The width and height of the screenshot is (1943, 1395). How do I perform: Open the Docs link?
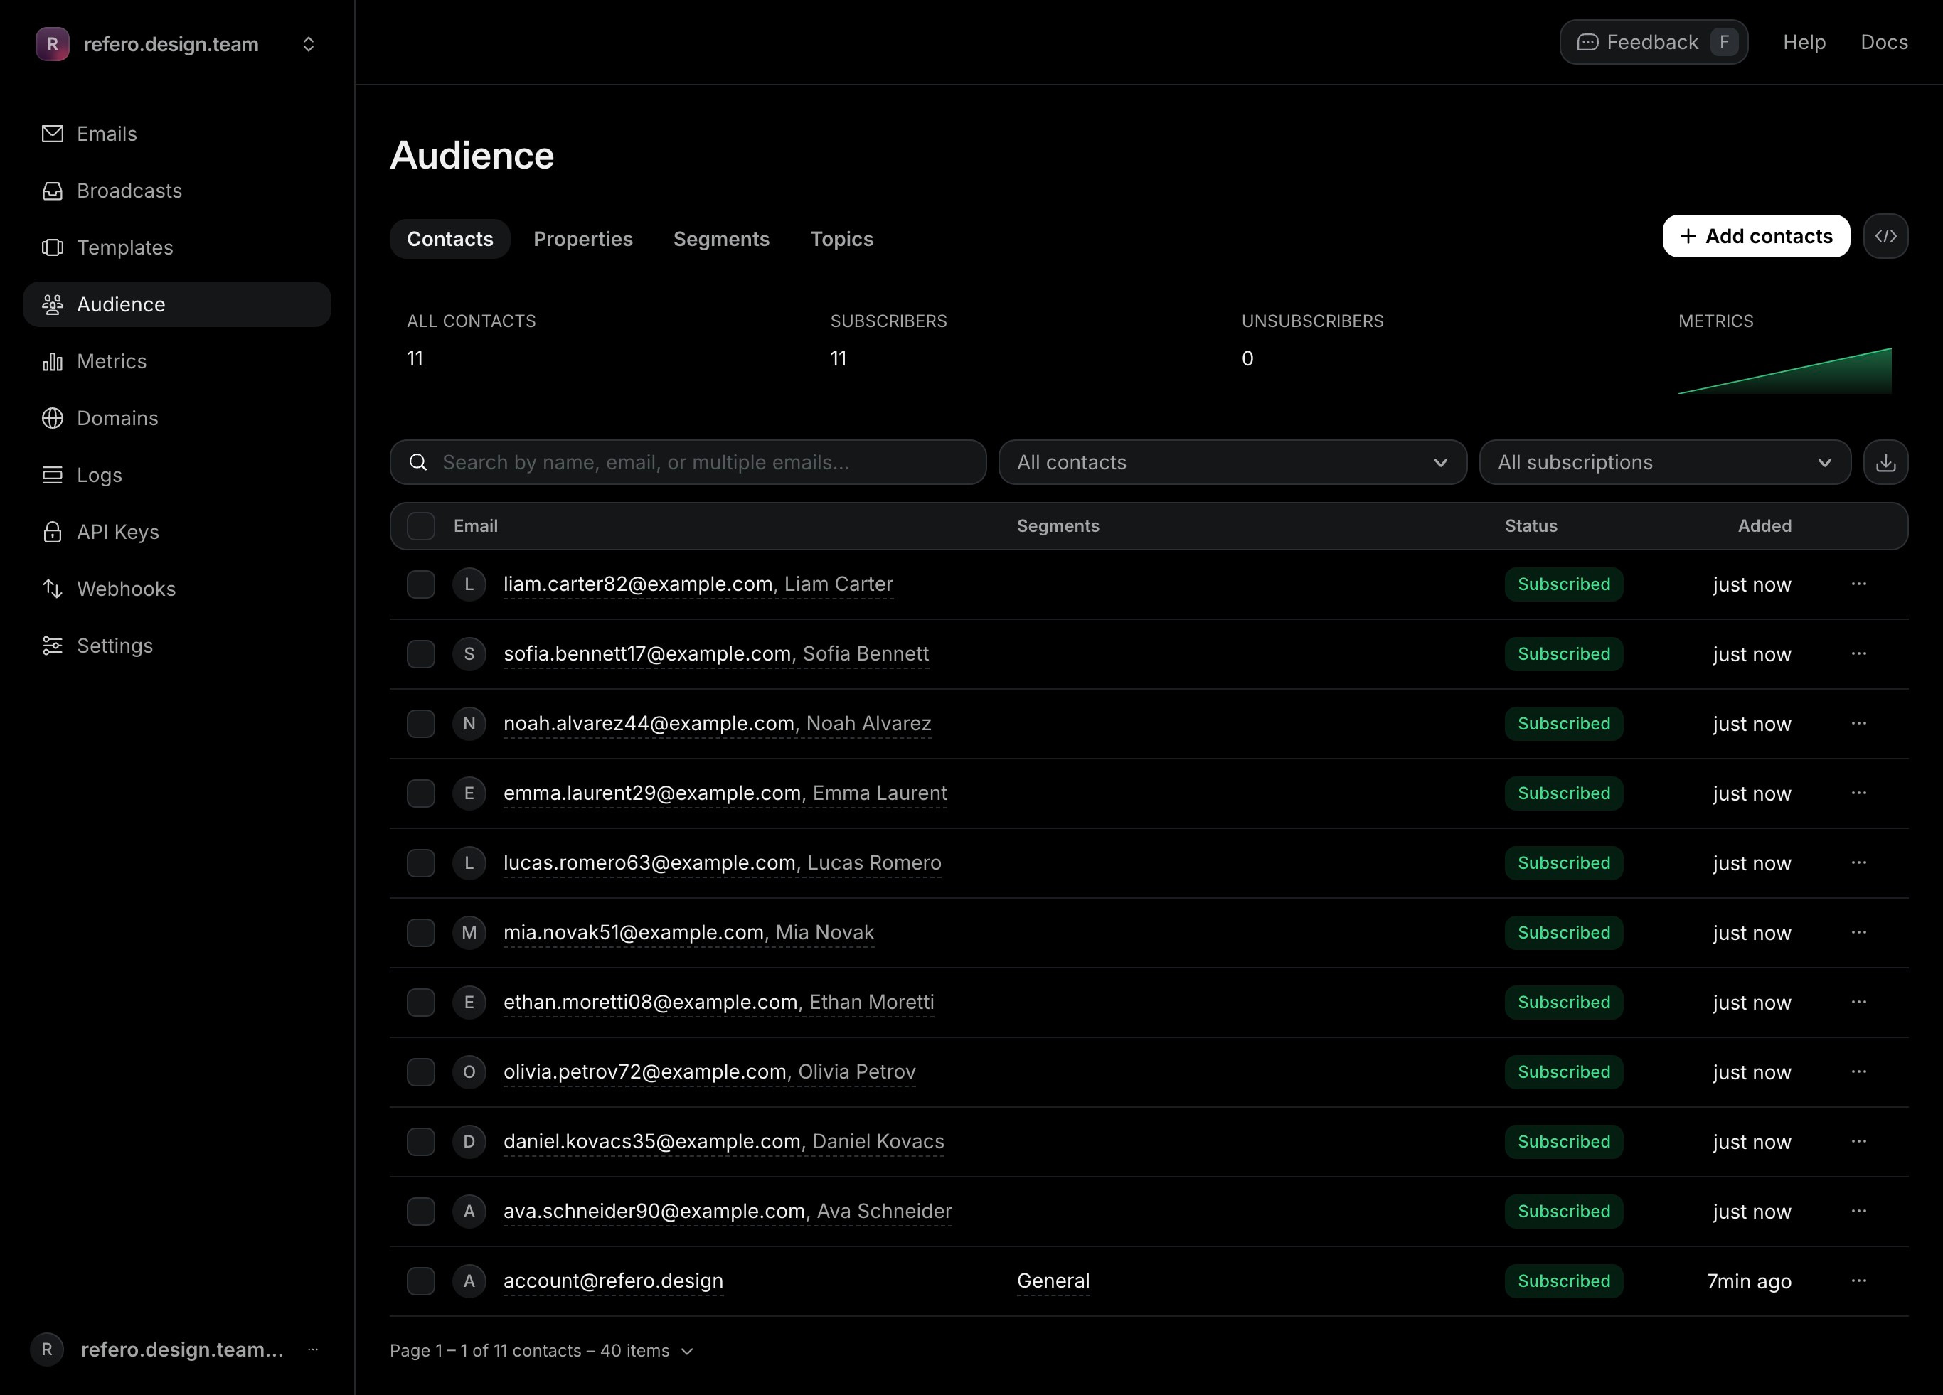tap(1883, 42)
